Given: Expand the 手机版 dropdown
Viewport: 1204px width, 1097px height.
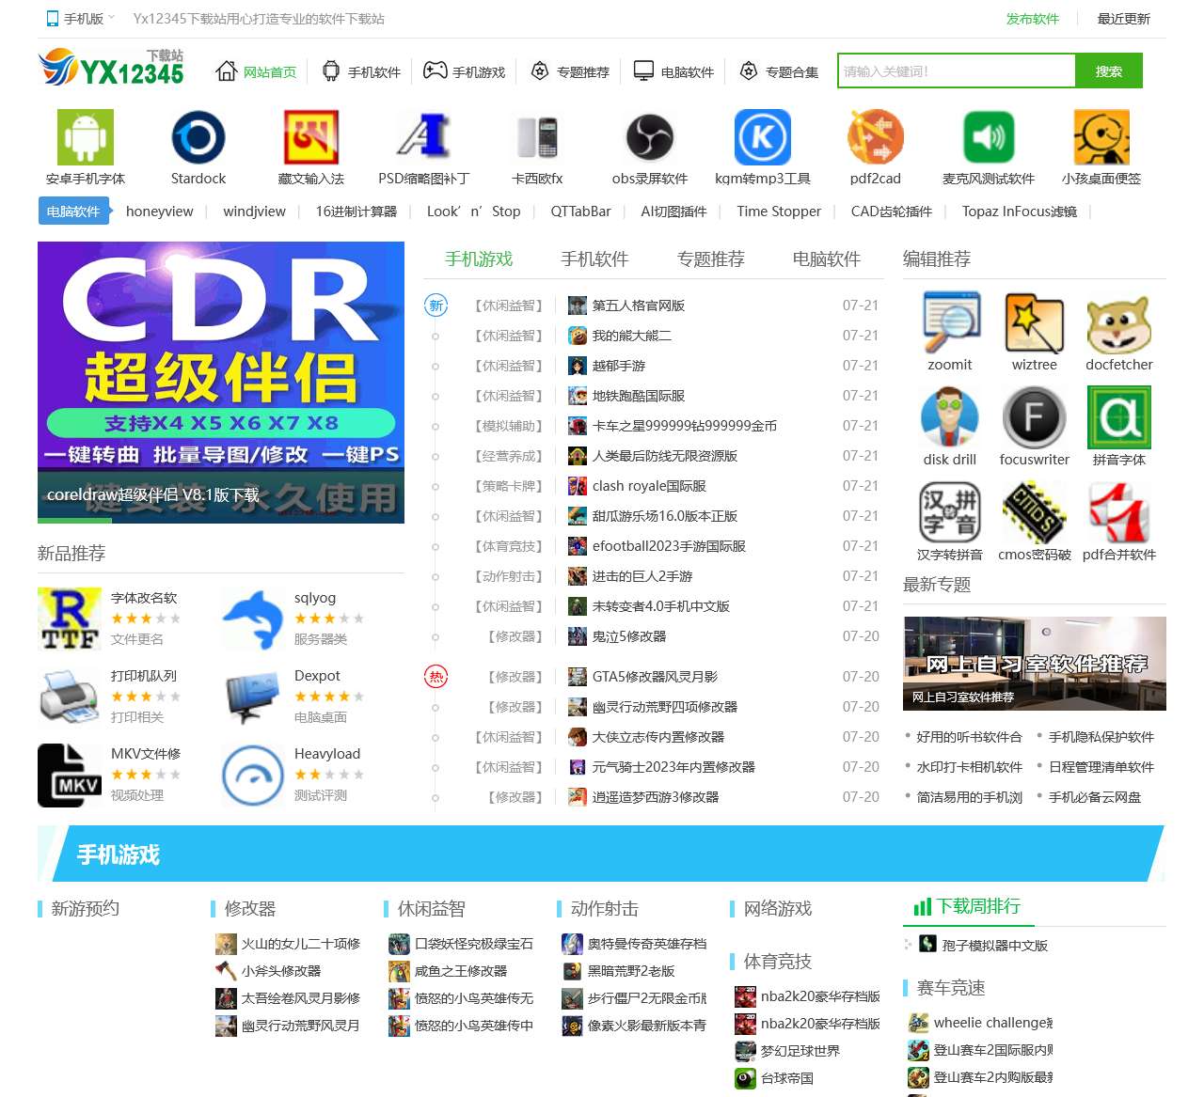Looking at the screenshot, I should point(81,18).
